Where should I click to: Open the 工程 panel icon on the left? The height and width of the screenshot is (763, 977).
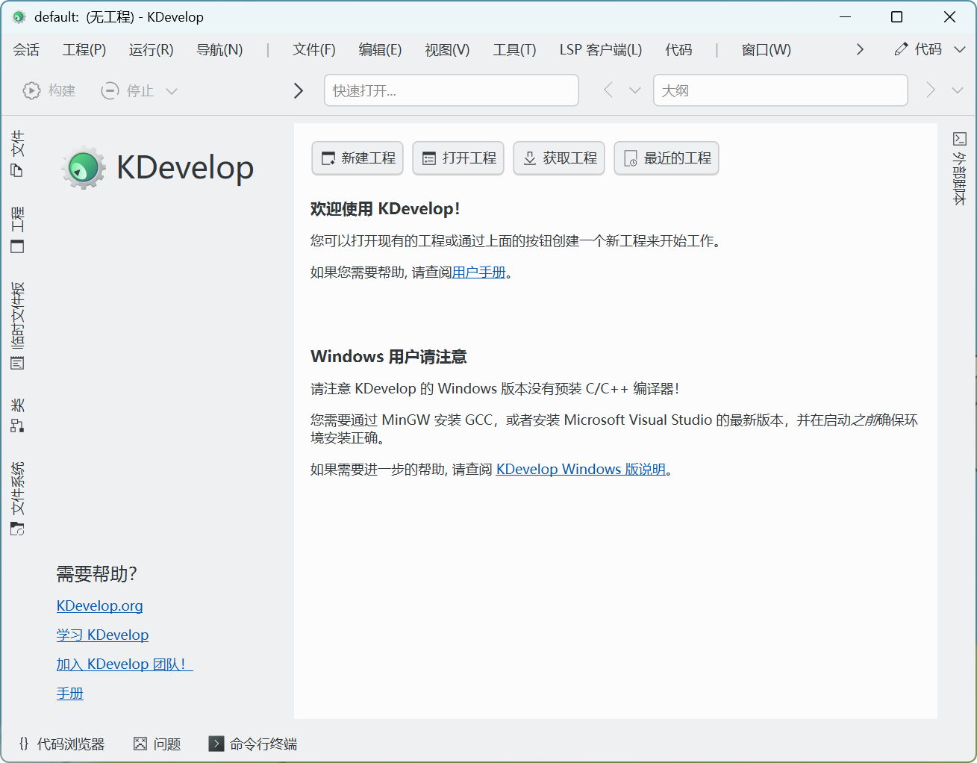pos(16,228)
